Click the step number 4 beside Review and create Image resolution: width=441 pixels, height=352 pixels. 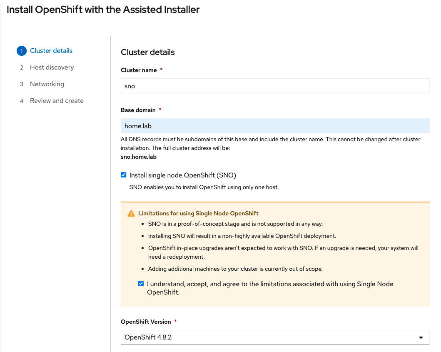(22, 101)
